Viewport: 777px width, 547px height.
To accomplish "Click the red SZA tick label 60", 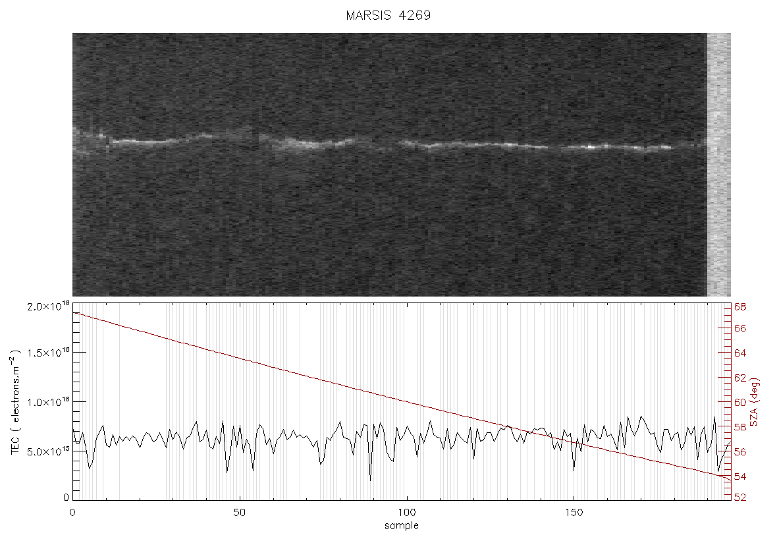I will pyautogui.click(x=740, y=402).
